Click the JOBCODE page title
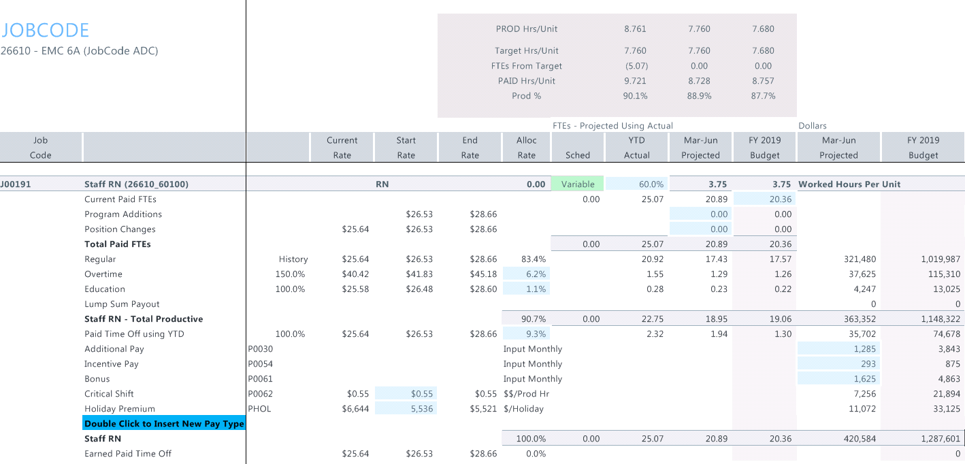 (x=45, y=30)
